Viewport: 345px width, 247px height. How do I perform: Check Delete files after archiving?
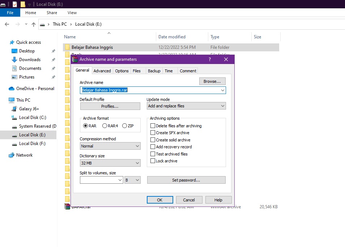[153, 125]
